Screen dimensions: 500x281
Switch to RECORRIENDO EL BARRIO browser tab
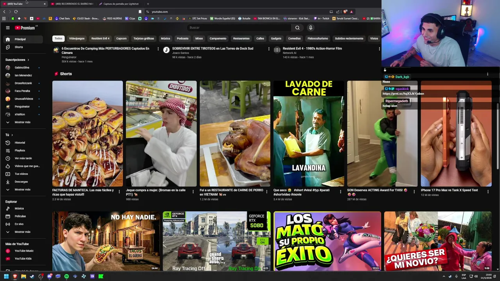[x=72, y=4]
